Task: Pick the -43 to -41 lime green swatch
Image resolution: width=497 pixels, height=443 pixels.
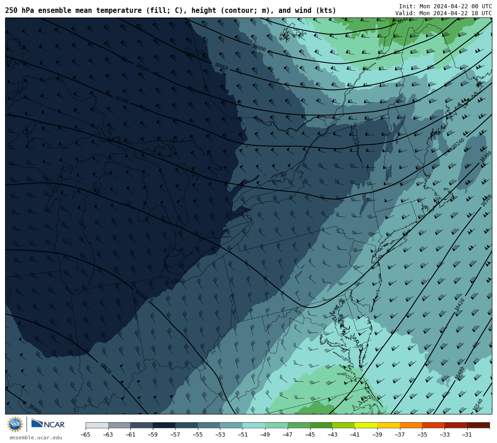Action: pyautogui.click(x=344, y=425)
